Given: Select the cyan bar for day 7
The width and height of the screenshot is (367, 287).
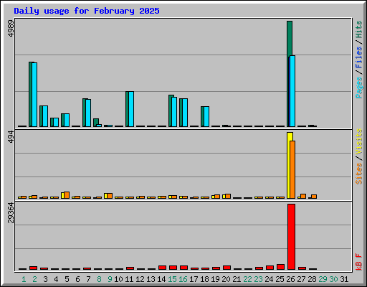Looking at the screenshot, I should (x=88, y=113).
